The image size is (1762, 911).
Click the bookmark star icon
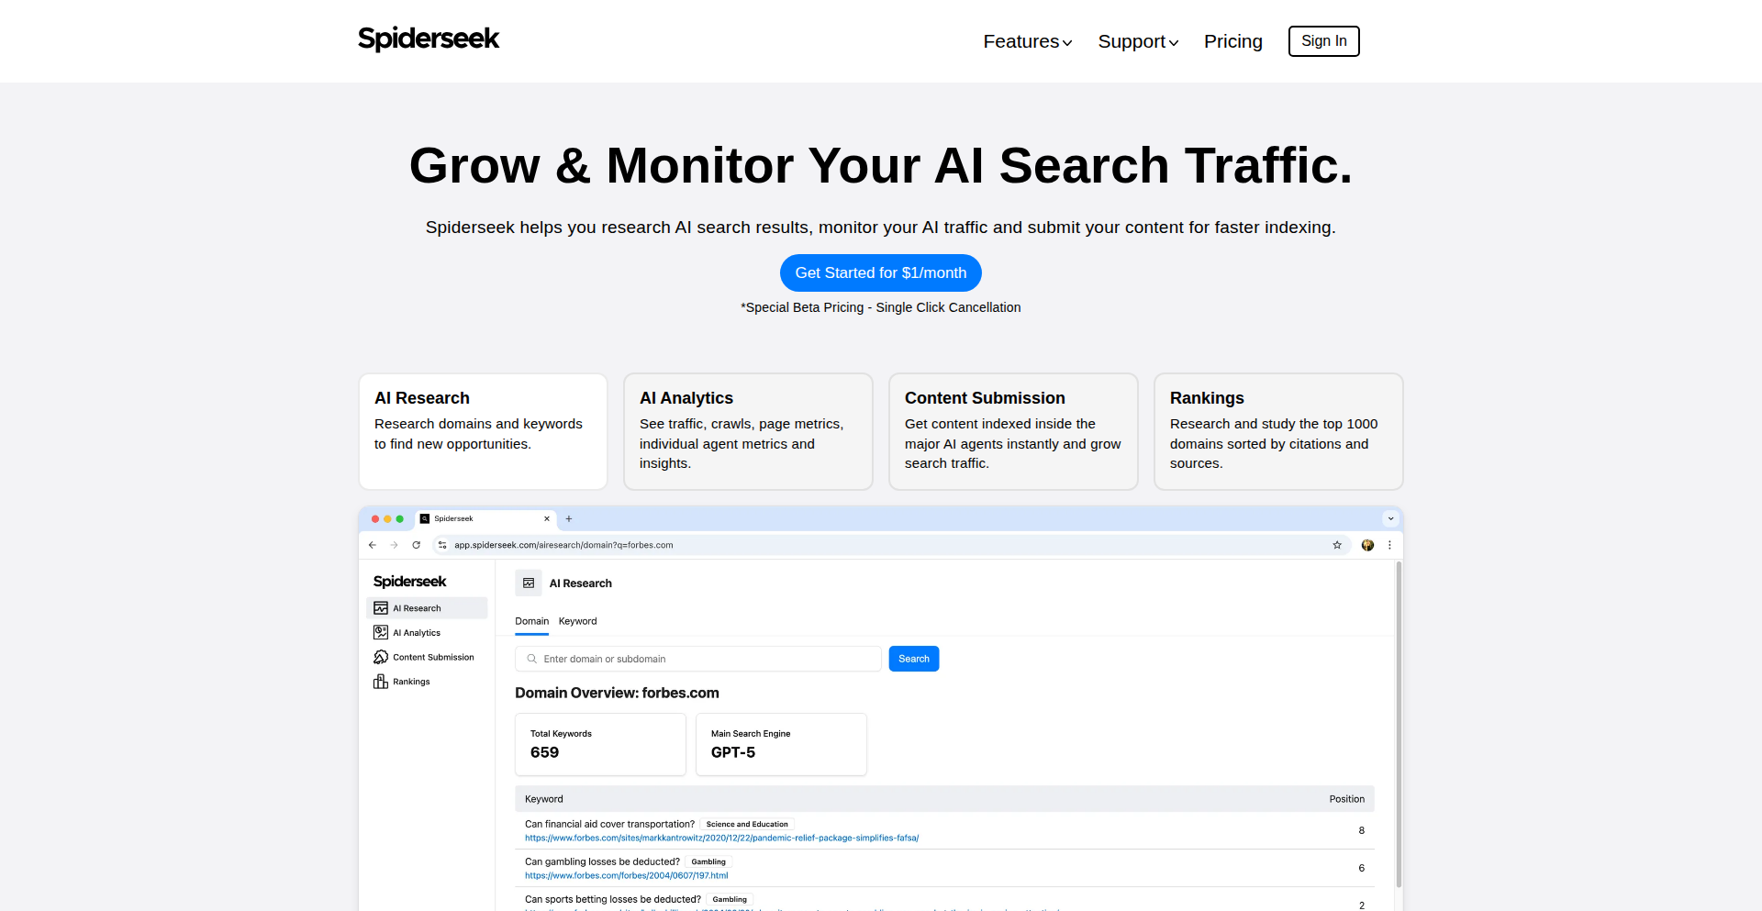pyautogui.click(x=1337, y=545)
